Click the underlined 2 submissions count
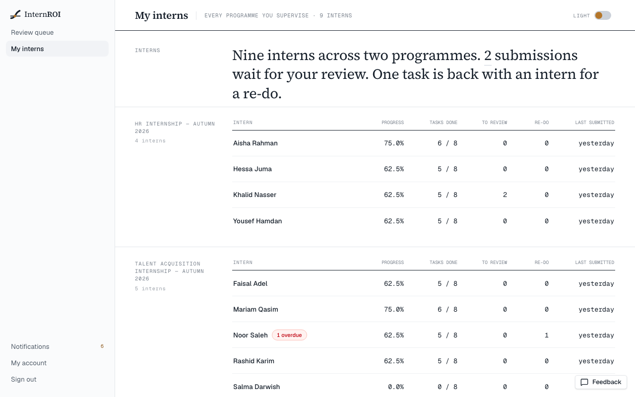The height and width of the screenshot is (397, 635). click(x=531, y=55)
